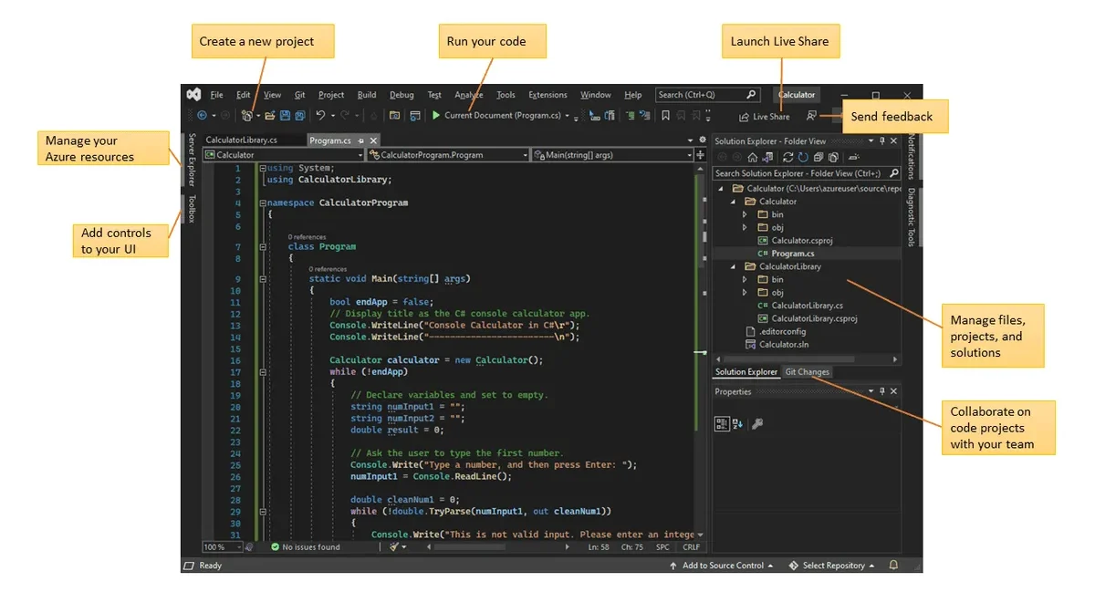This screenshot has width=1095, height=592.
Task: Click the Send Feedback icon
Action: [811, 116]
